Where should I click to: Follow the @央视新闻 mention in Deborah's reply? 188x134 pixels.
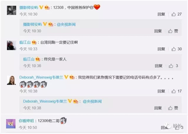(x=92, y=101)
